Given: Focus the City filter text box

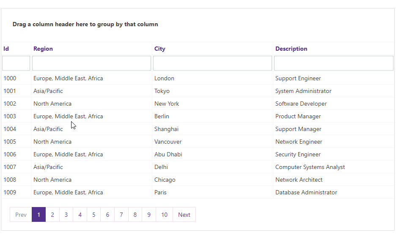Looking at the screenshot, I should click(212, 63).
